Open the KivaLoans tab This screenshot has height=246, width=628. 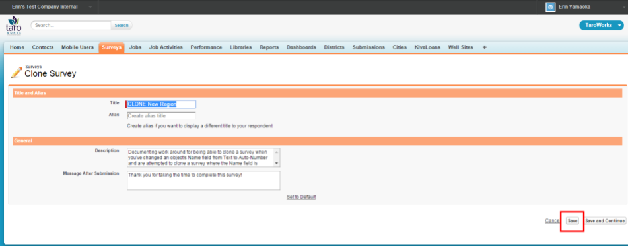(x=427, y=47)
